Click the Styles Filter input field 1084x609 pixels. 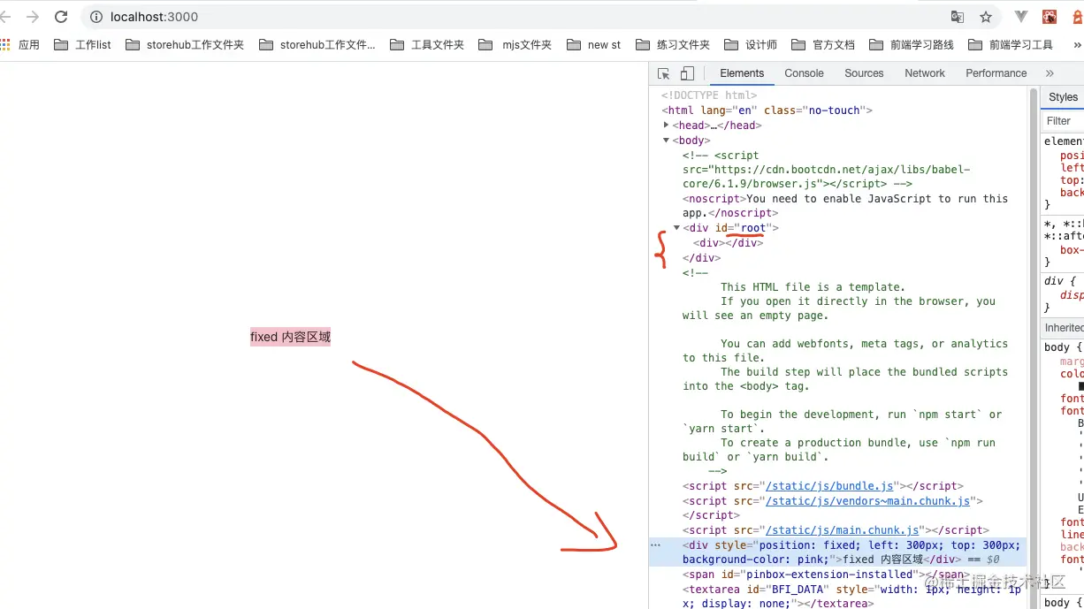point(1065,121)
